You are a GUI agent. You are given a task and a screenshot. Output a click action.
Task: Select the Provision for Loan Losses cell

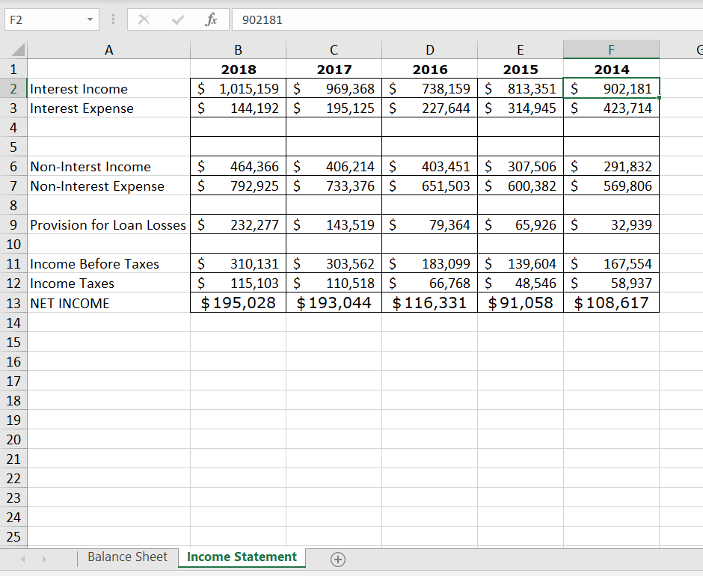pyautogui.click(x=107, y=224)
